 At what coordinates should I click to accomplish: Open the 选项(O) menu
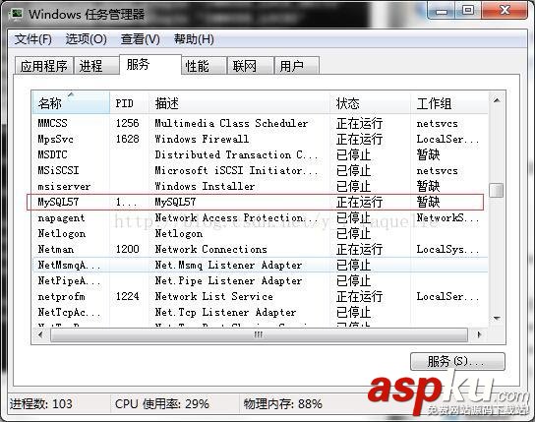coord(86,39)
